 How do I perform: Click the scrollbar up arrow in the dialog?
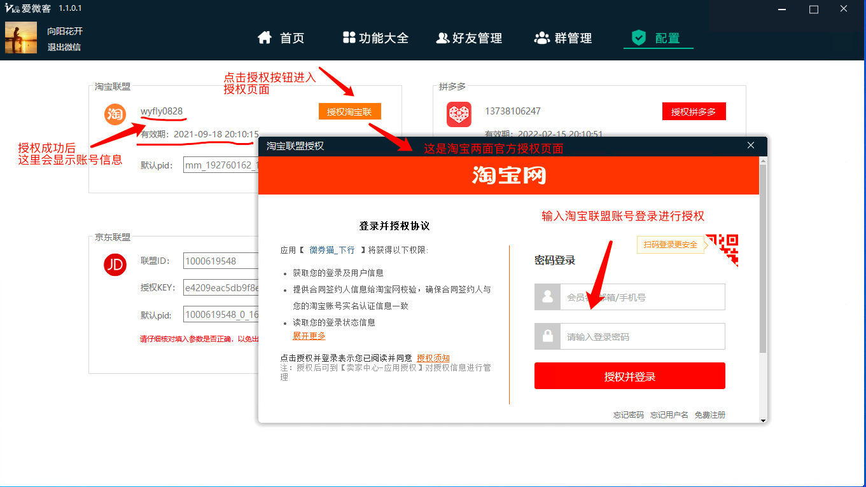click(x=763, y=160)
